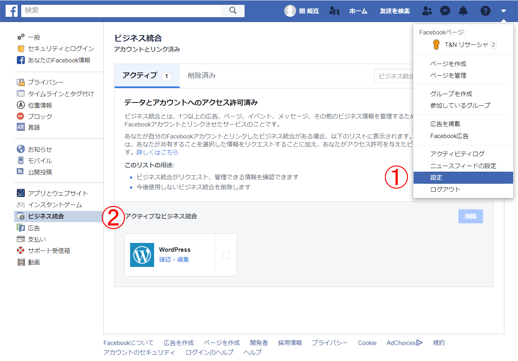The height and width of the screenshot is (361, 518).
Task: Click the Facebook logo icon
Action: coord(11,11)
